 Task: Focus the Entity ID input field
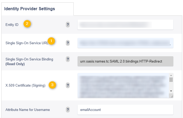coord(125,25)
